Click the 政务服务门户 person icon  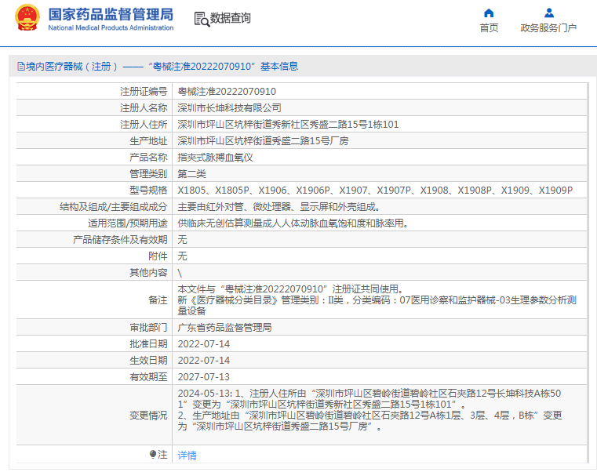coord(548,13)
